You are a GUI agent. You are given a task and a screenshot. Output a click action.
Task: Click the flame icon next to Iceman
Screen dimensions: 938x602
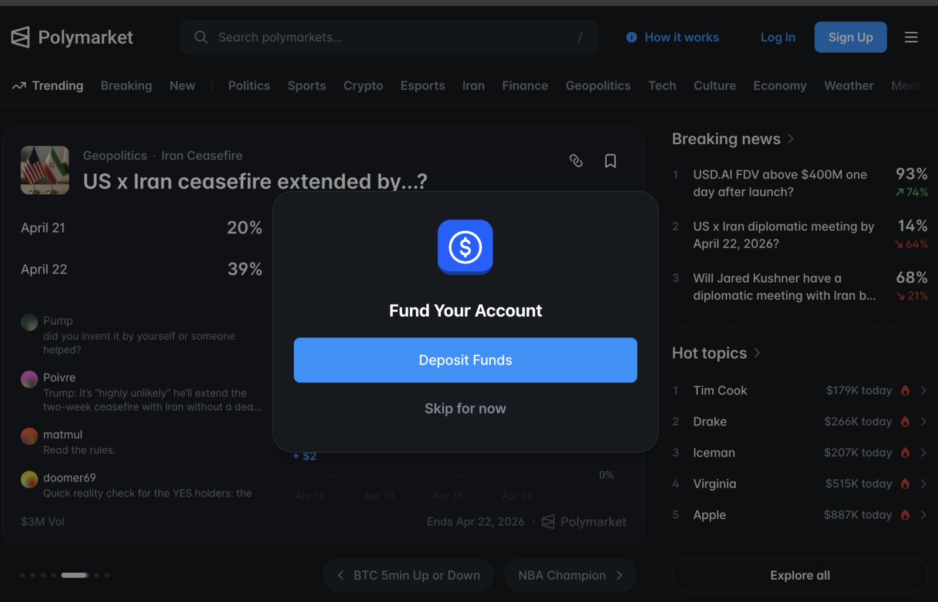coord(905,453)
